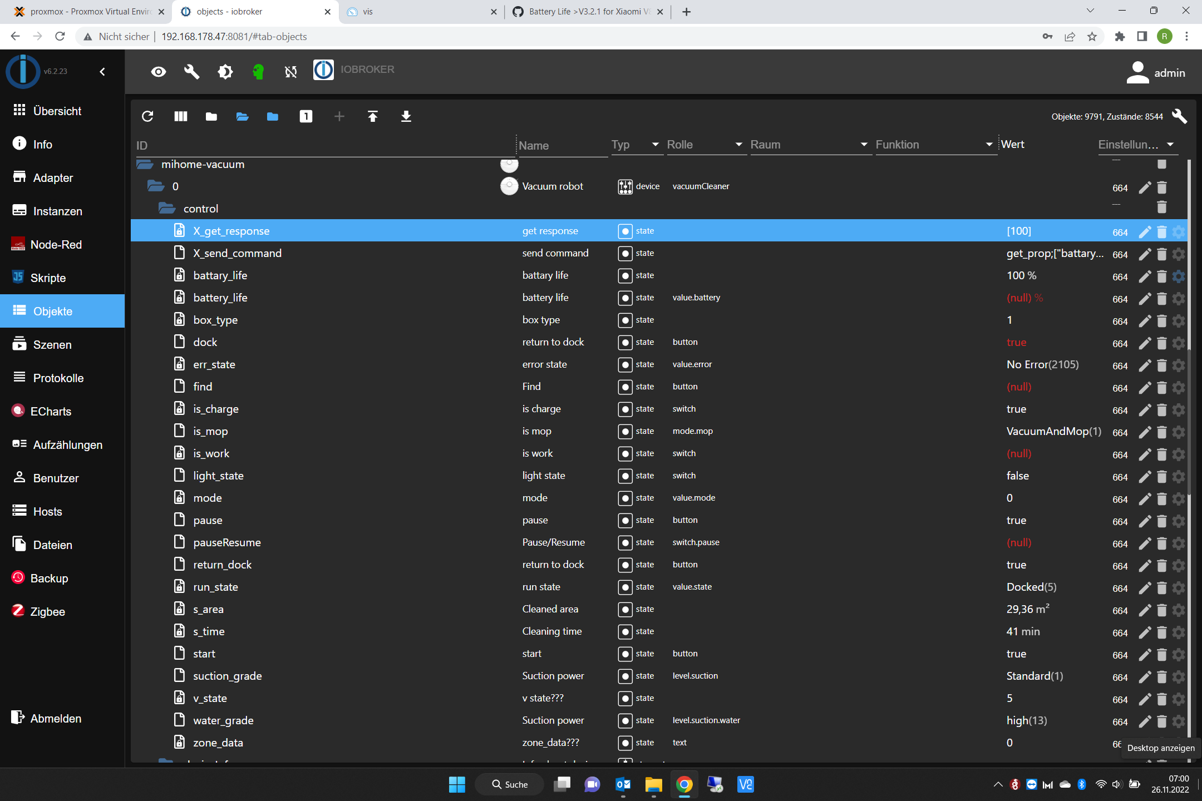Collapse all nodes using closed folder icon
1202x801 pixels.
[x=211, y=116]
